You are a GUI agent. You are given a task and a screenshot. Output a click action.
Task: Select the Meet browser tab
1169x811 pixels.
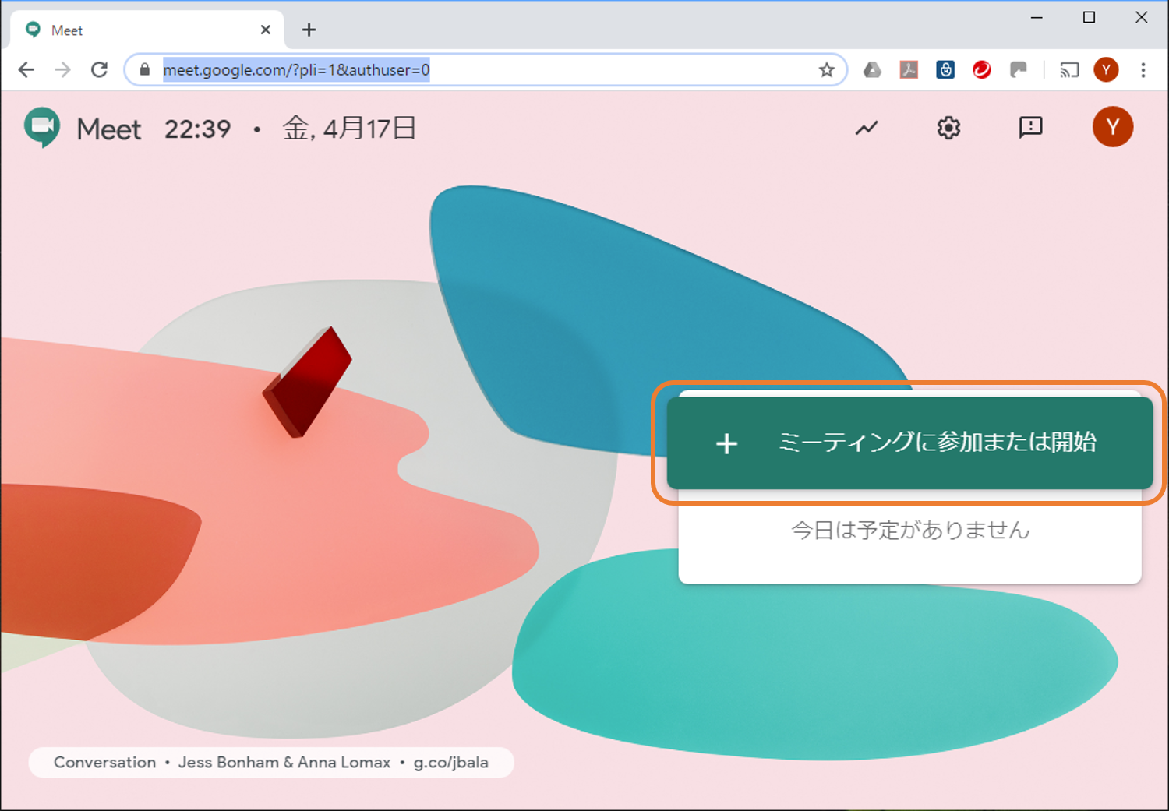[148, 30]
